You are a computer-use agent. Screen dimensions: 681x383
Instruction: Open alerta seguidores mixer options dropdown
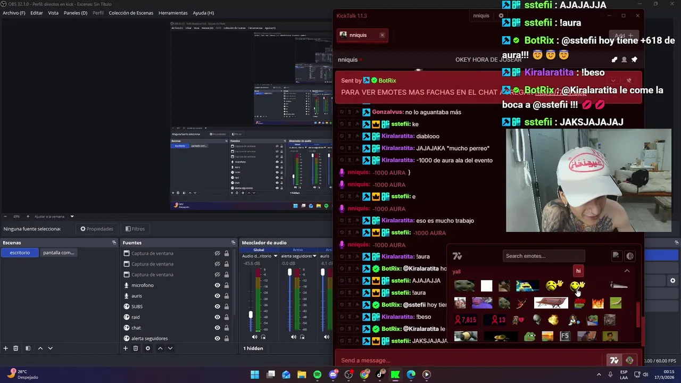315,256
